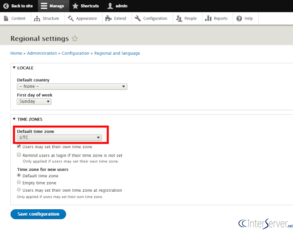293x230 pixels.
Task: Follow the Administration breadcrumb link
Action: click(42, 53)
